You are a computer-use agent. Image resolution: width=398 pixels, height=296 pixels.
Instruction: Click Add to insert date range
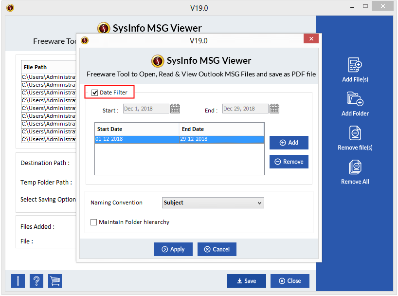[x=289, y=143]
